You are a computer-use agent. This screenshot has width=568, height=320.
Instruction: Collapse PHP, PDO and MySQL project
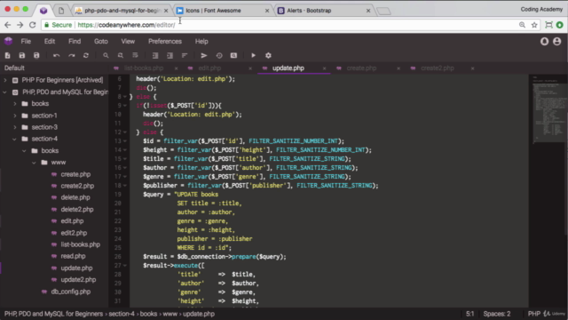(x=5, y=92)
